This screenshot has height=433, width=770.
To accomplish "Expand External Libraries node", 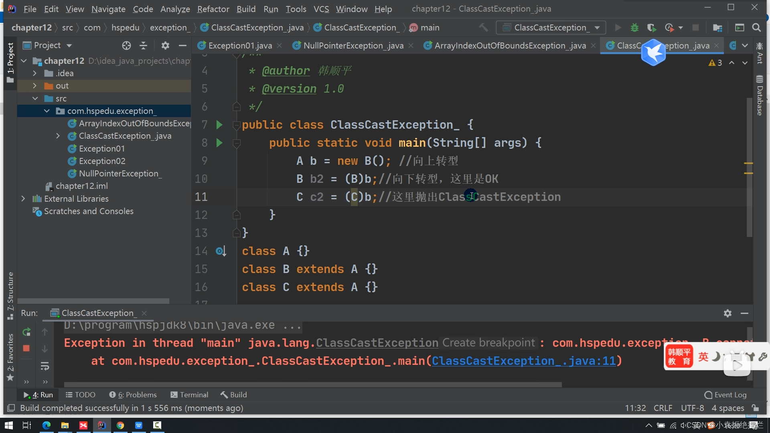I will click(x=23, y=199).
